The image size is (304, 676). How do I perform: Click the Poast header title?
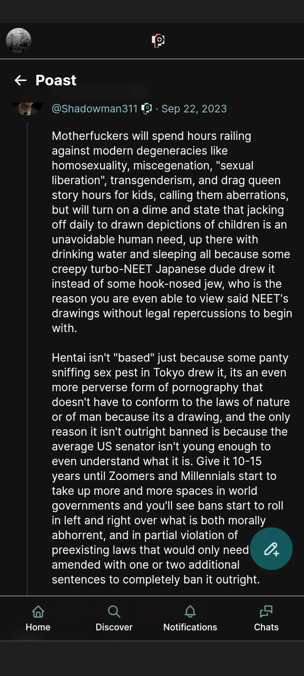tap(56, 80)
